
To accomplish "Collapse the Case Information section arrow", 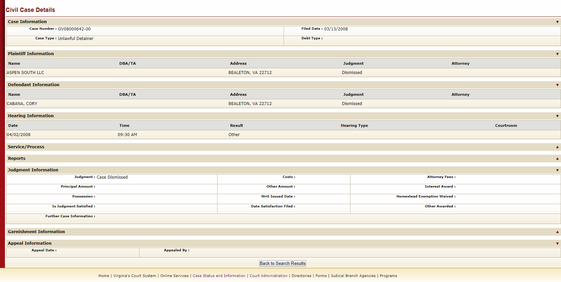I will click(557, 22).
